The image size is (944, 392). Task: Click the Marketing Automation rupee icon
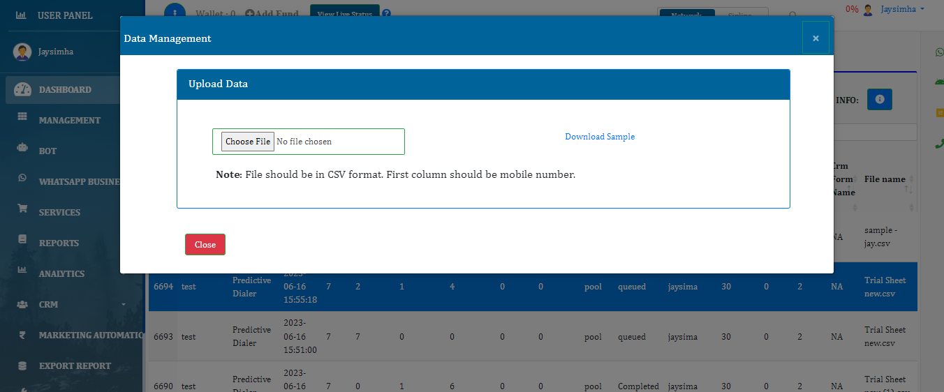coord(22,335)
